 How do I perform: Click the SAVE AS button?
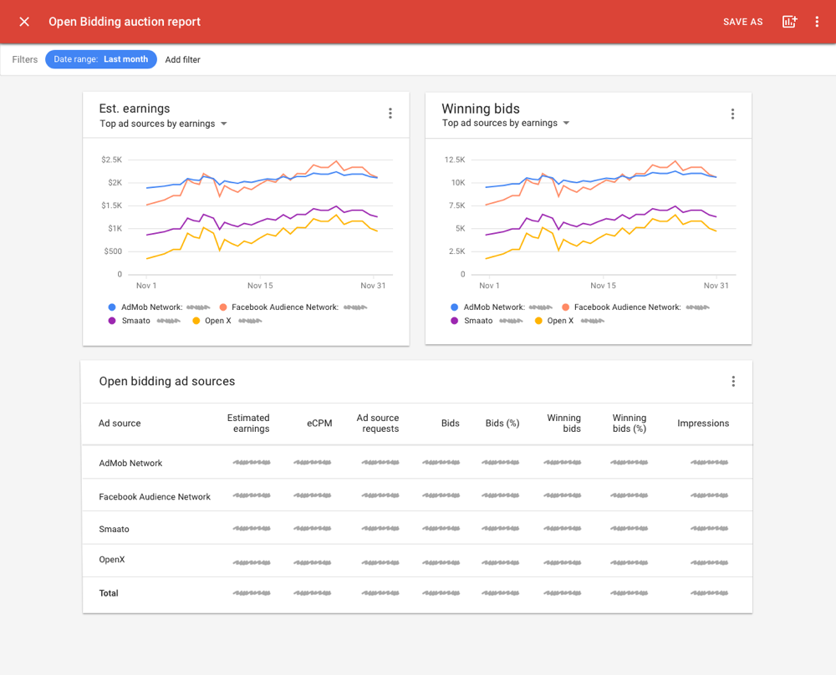coord(742,22)
